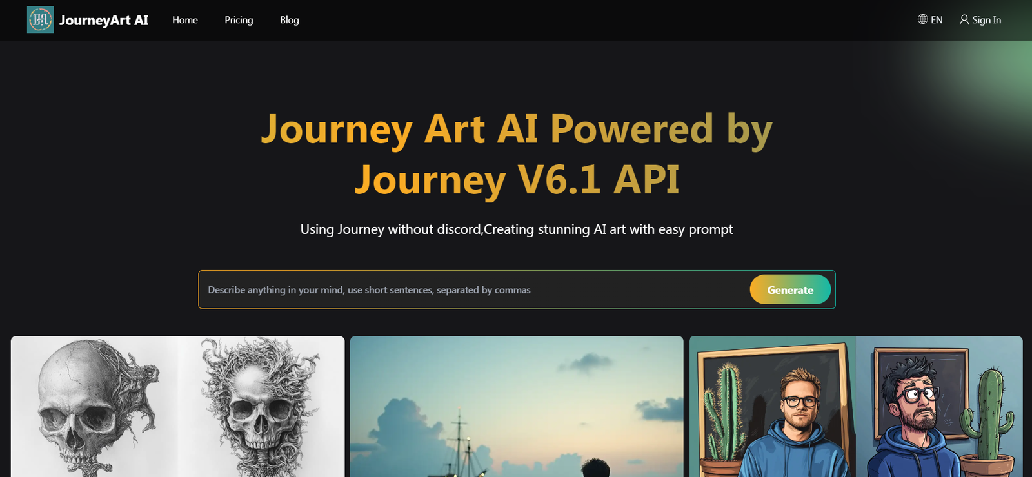Open the cartoon man with cactus image

tap(939, 407)
